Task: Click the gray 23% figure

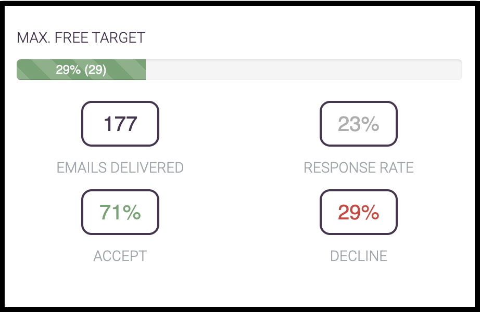Action: 359,124
